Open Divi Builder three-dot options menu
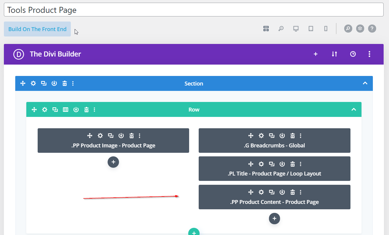The height and width of the screenshot is (235, 389). point(369,54)
